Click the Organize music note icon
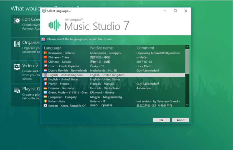This screenshot has width=233, height=150. (x=17, y=44)
